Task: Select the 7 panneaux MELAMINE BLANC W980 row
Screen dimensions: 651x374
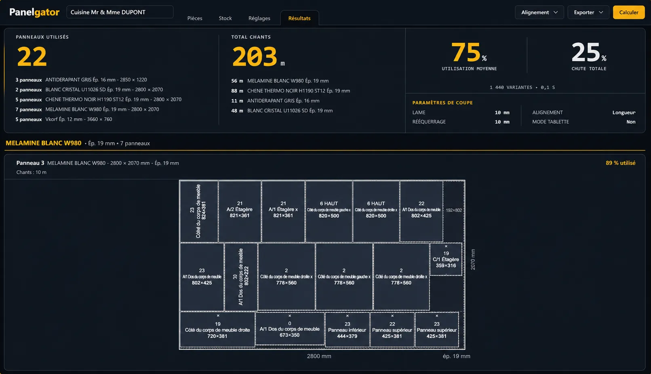Action: pyautogui.click(x=87, y=109)
